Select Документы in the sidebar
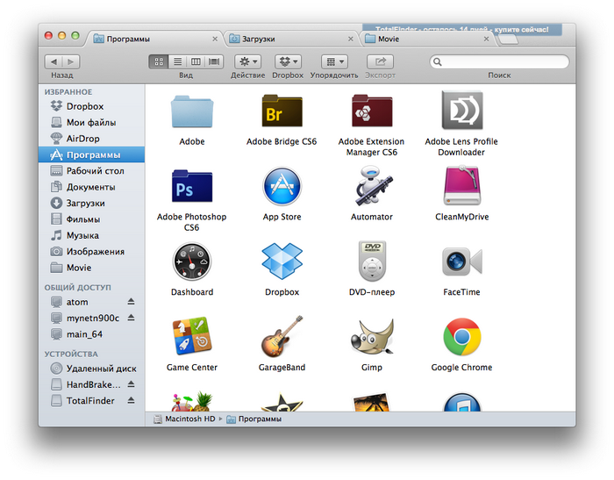Viewport: 614px width, 480px height. point(91,187)
